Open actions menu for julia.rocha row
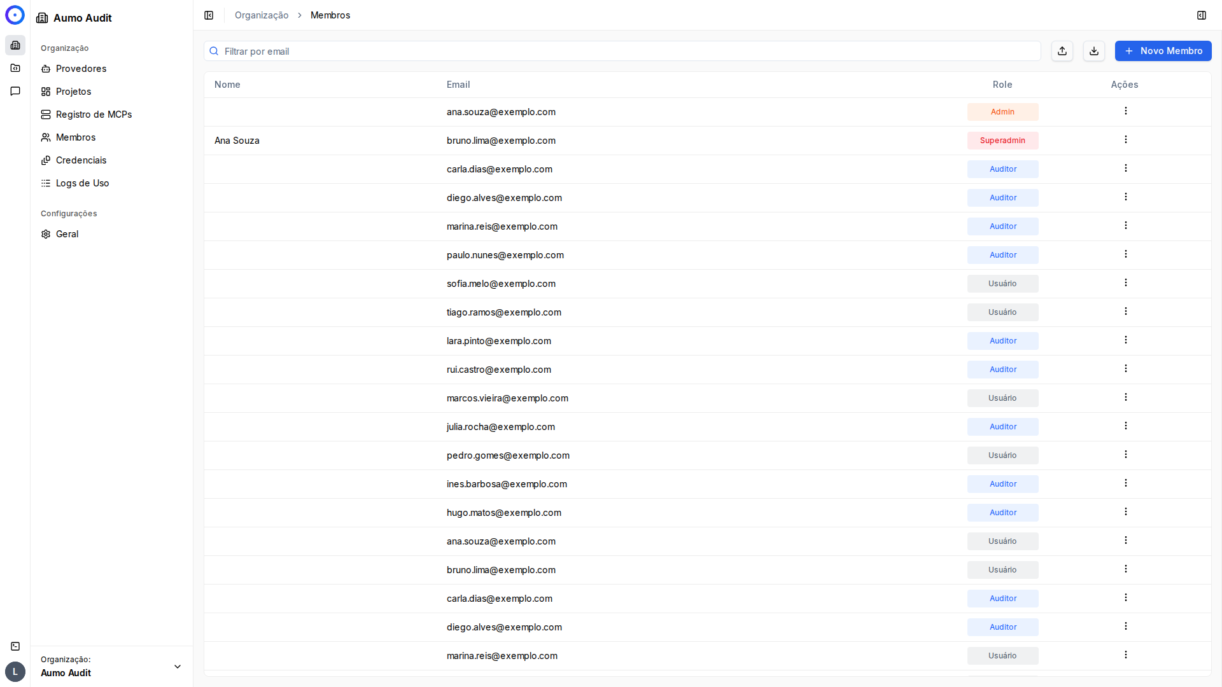This screenshot has width=1222, height=687. (1125, 426)
